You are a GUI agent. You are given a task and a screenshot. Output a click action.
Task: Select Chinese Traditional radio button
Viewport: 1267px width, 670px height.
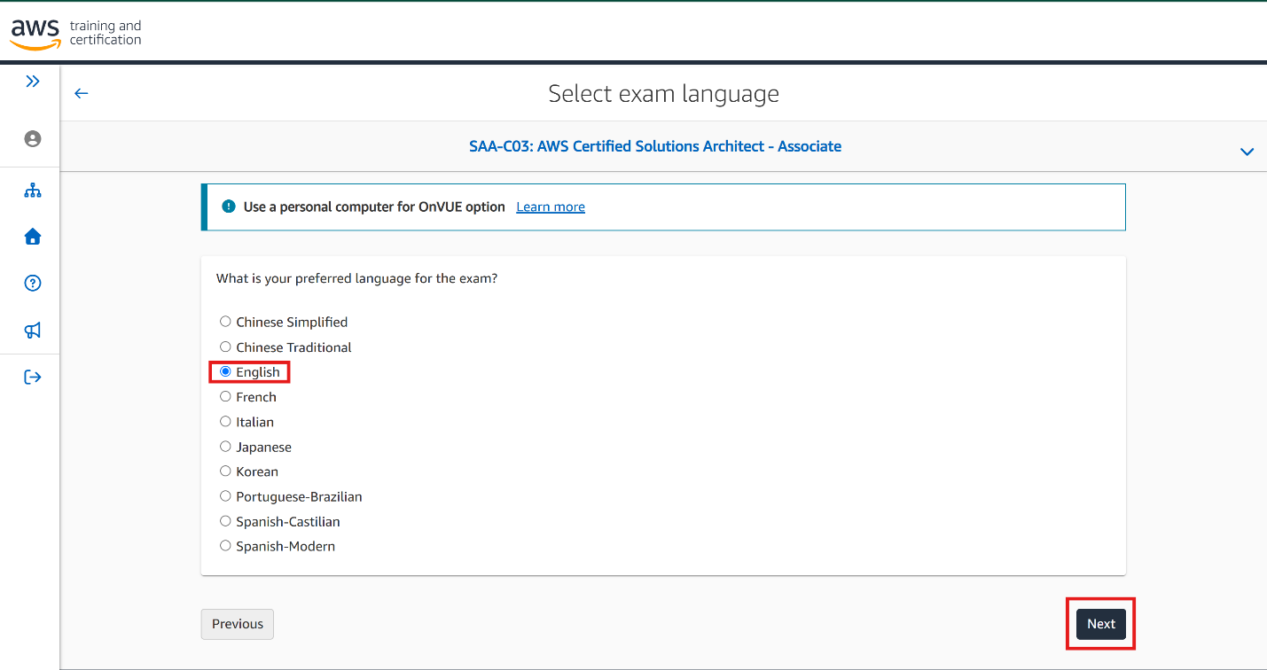click(225, 347)
